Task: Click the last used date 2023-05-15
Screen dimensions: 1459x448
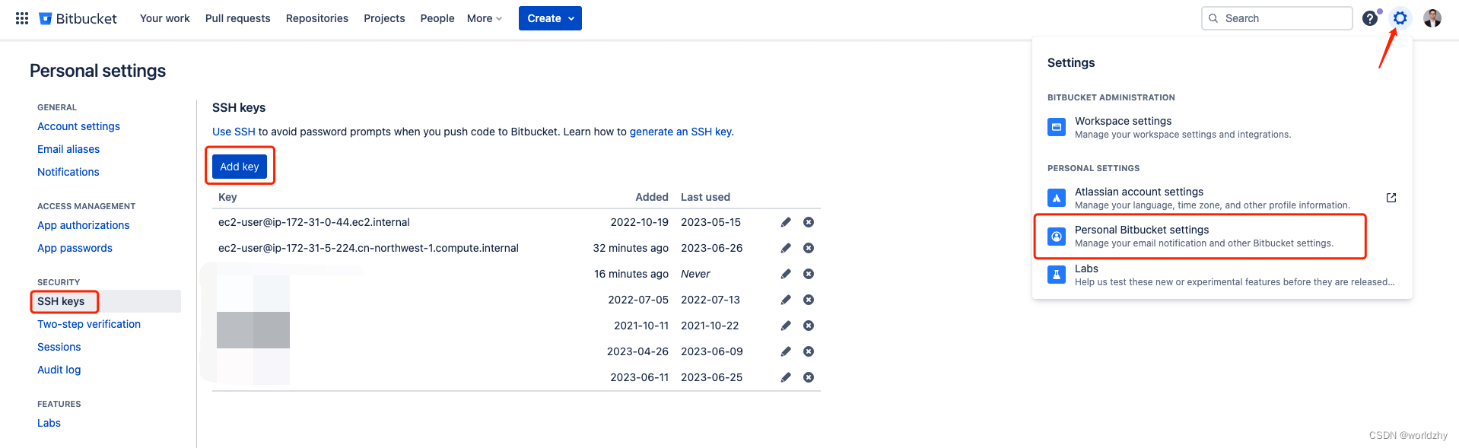Action: coord(710,222)
